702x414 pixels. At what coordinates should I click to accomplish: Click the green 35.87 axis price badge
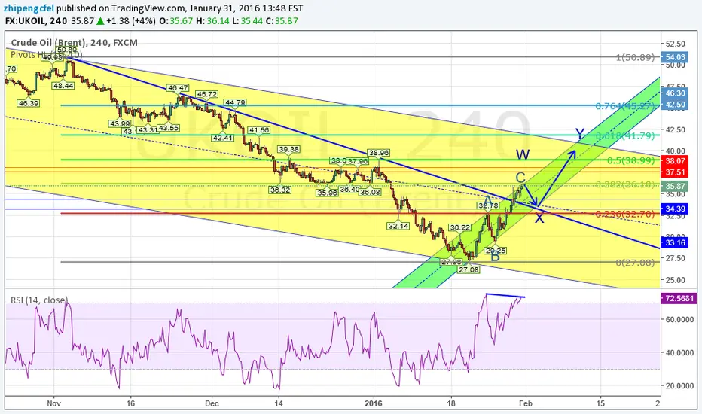click(675, 186)
